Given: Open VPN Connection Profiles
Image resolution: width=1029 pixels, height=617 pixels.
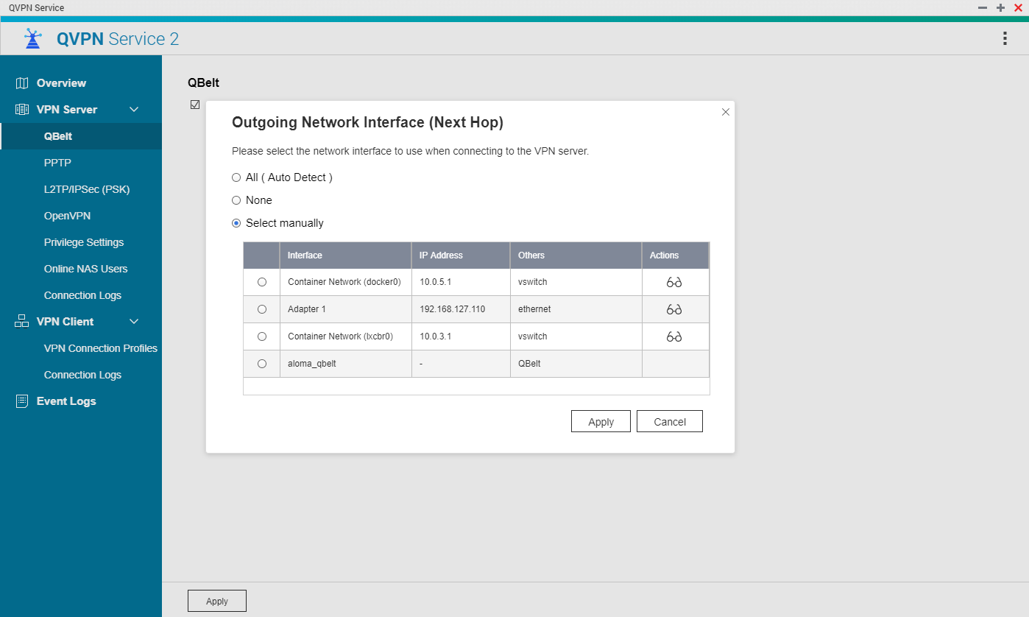Looking at the screenshot, I should (x=100, y=348).
